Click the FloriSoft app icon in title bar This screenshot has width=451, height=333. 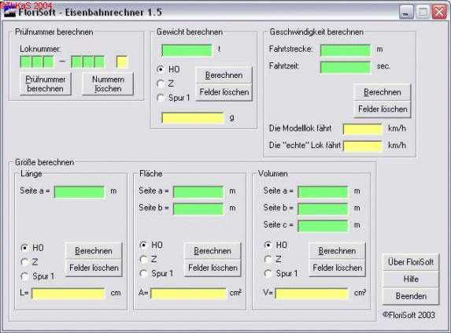coord(9,12)
